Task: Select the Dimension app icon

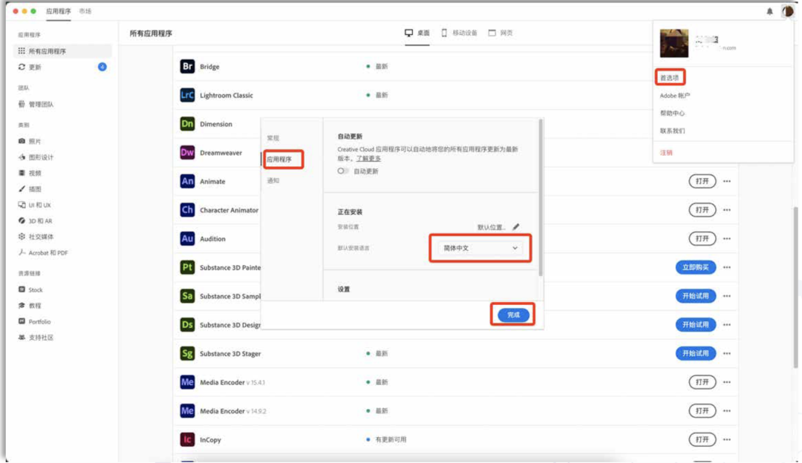Action: 186,124
